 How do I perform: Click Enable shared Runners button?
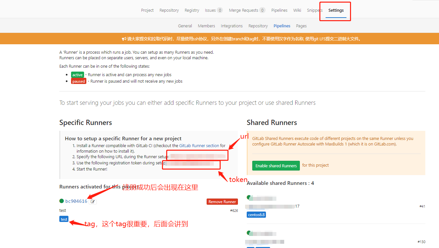click(x=276, y=165)
